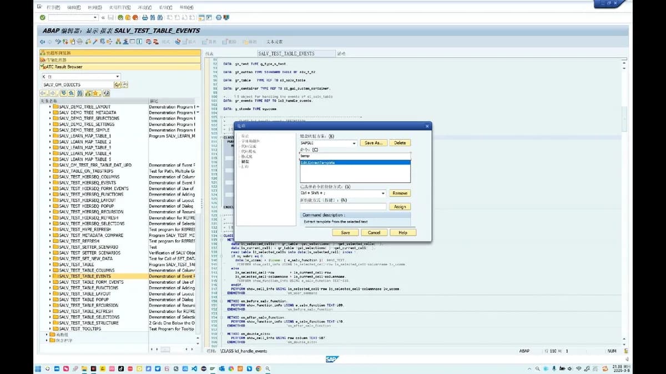Click Cancel button in options dialog
666x374 pixels.
coord(374,233)
